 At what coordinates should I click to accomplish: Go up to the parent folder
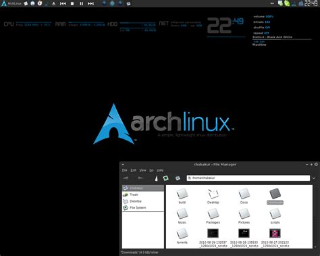[x=156, y=178]
